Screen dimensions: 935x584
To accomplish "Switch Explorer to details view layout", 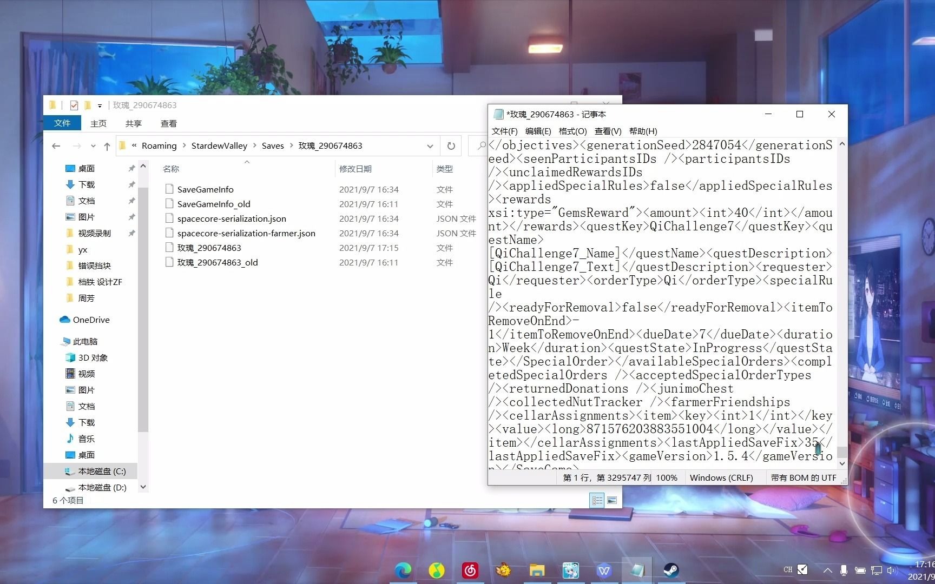I will 597,500.
